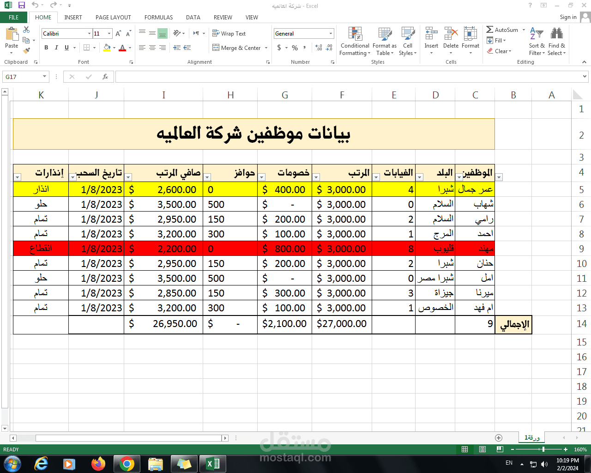
Task: Toggle Bold formatting
Action: (x=46, y=48)
